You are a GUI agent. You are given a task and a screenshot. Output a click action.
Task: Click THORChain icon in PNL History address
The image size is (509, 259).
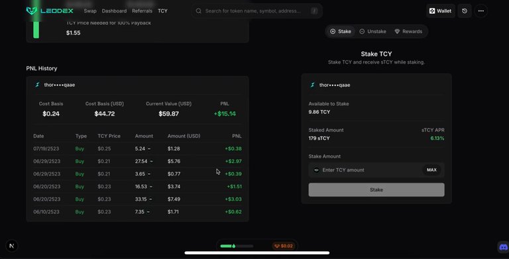click(37, 85)
